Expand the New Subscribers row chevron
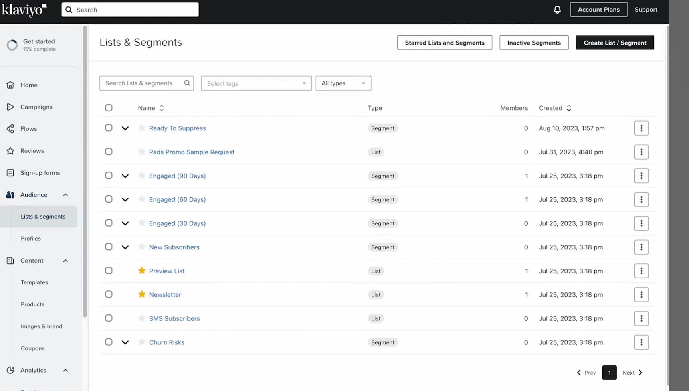The image size is (689, 391). [x=125, y=247]
